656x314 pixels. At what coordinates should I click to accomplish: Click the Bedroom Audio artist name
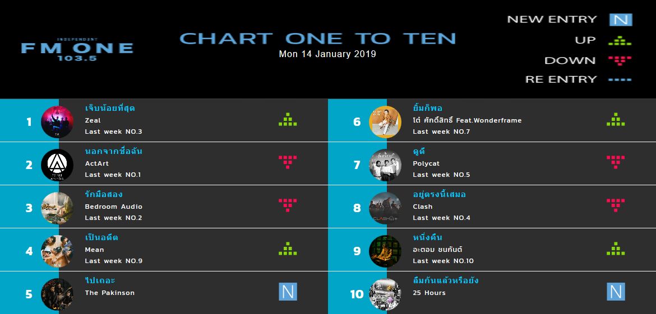[114, 207]
